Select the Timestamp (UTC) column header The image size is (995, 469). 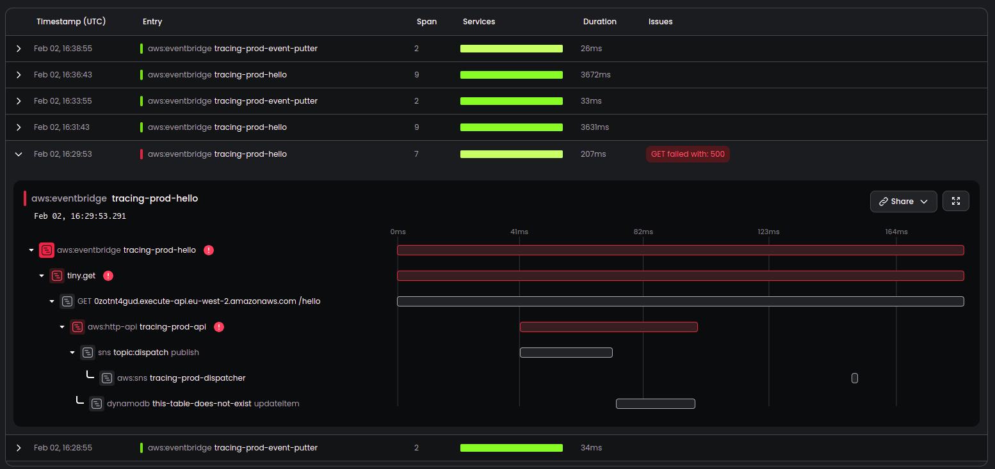click(71, 22)
